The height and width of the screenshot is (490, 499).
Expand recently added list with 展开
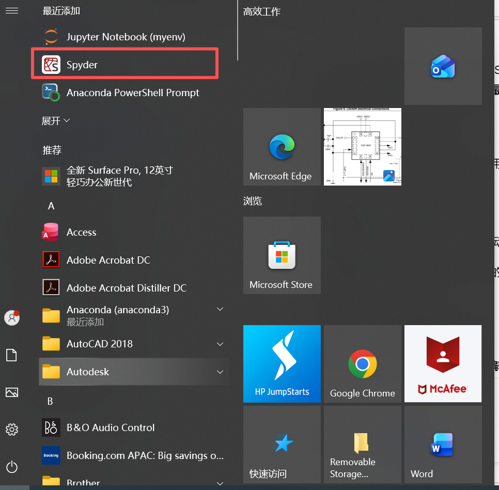tap(56, 120)
